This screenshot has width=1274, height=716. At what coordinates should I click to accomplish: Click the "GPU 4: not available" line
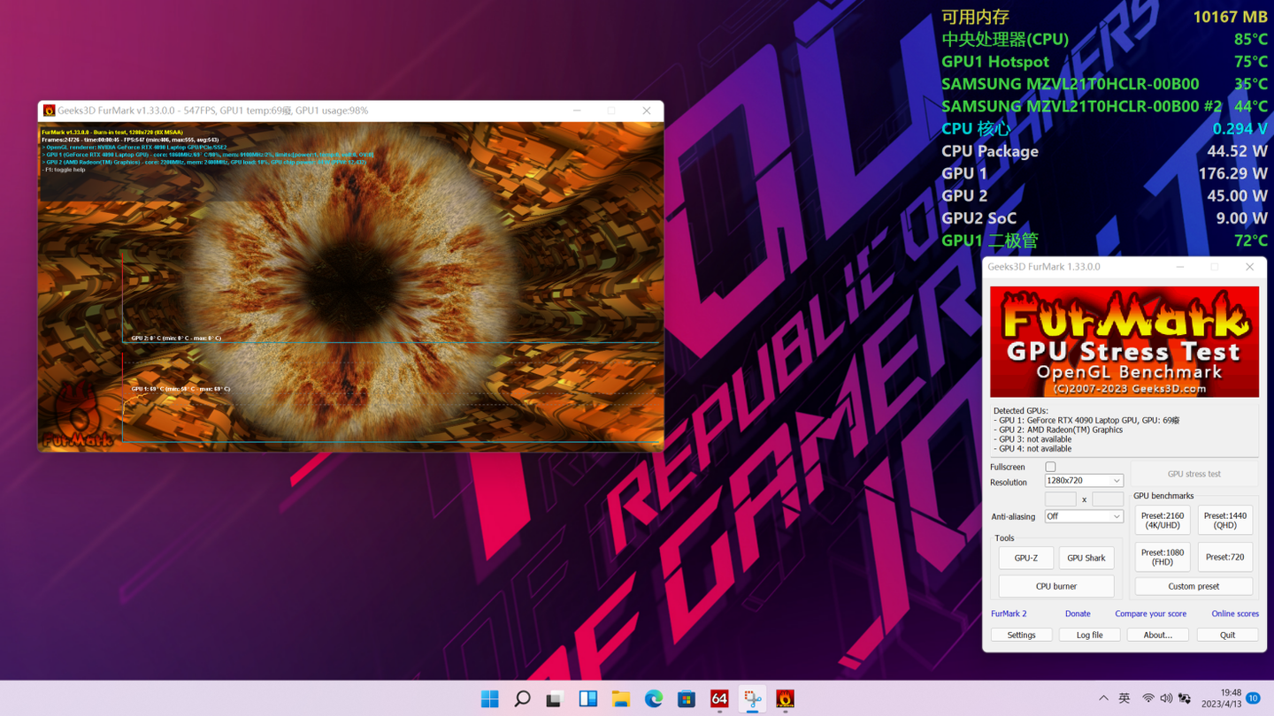pyautogui.click(x=1032, y=449)
